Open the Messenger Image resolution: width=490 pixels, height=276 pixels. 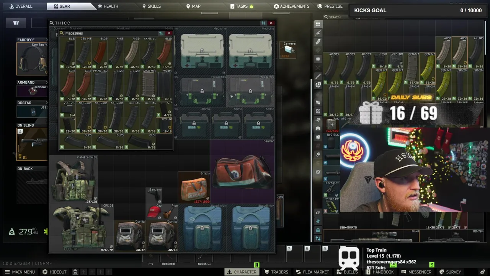click(x=416, y=272)
